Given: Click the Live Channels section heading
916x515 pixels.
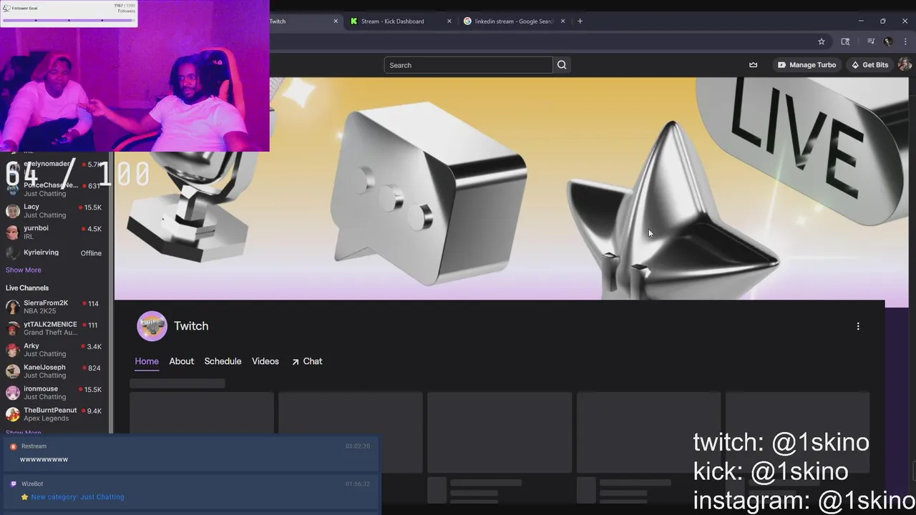Looking at the screenshot, I should (x=27, y=288).
